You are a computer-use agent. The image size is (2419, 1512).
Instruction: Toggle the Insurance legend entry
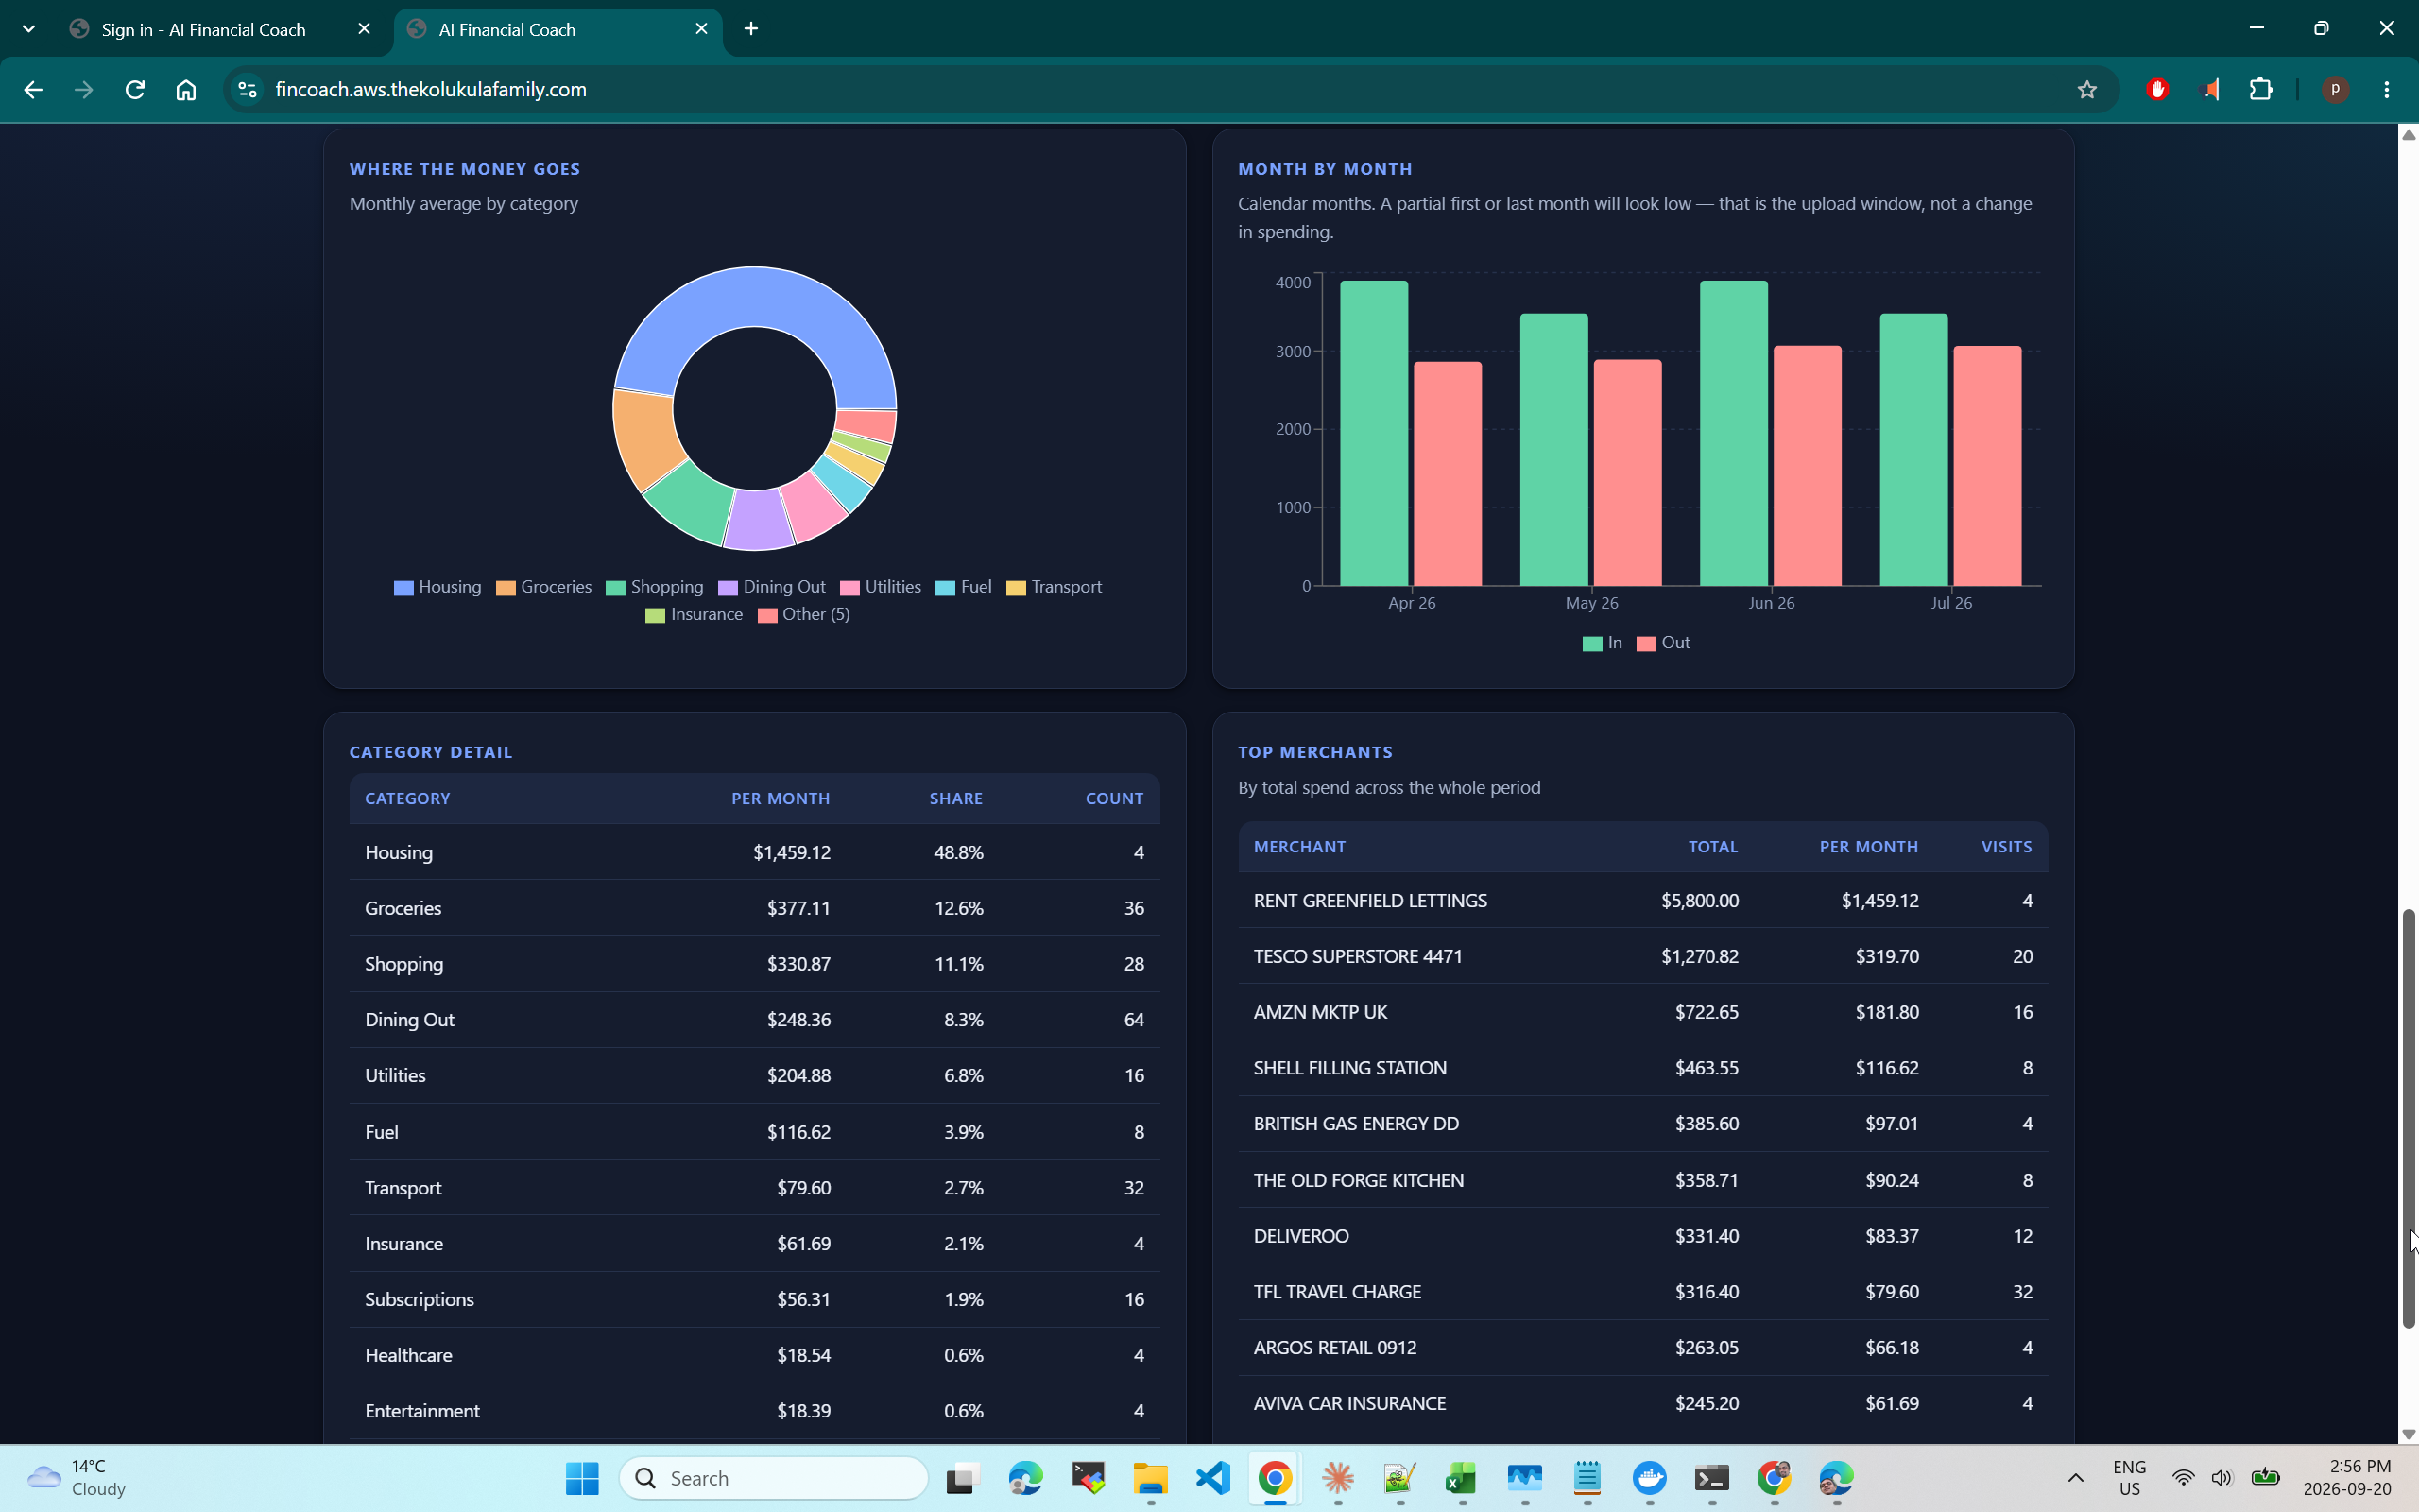(x=694, y=614)
